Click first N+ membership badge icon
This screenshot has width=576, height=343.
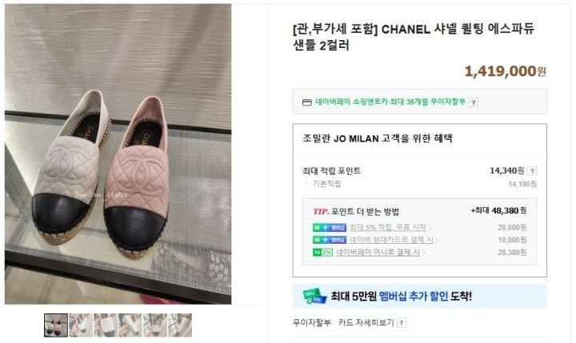pyautogui.click(x=330, y=228)
